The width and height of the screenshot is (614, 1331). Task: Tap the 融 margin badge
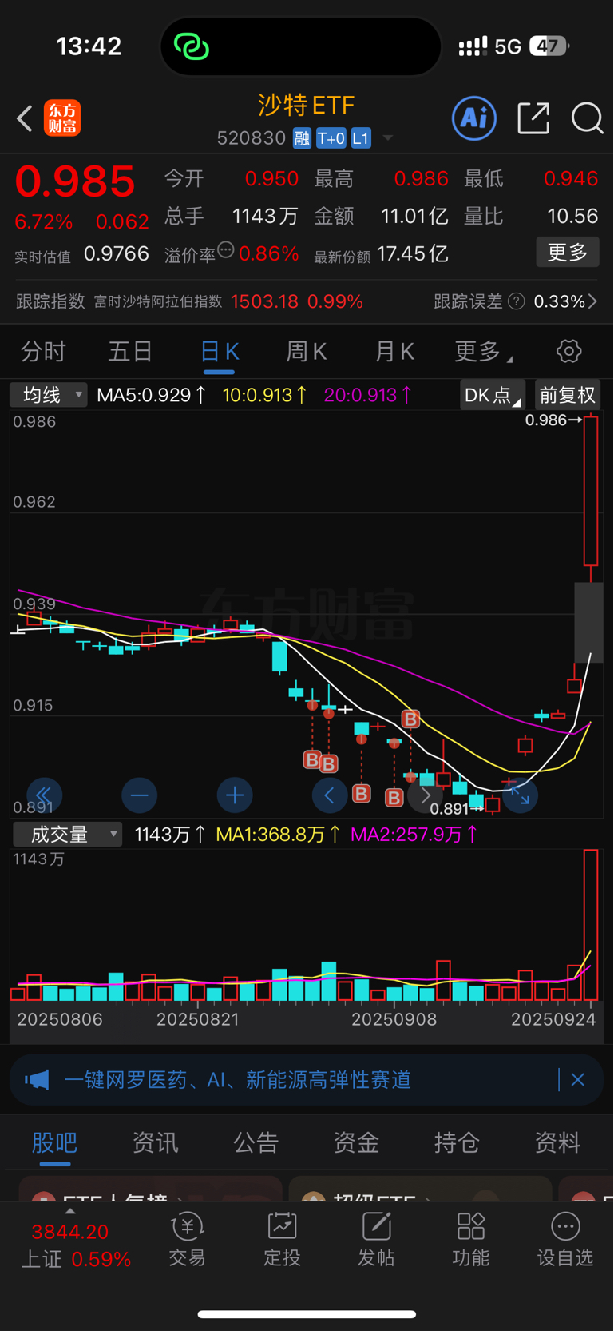click(302, 138)
